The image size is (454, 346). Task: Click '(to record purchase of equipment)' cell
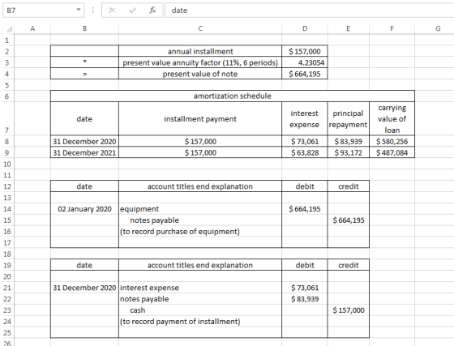pos(200,232)
